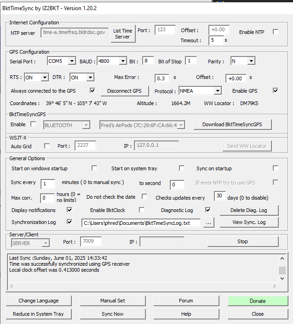Image resolution: width=293 pixels, height=324 pixels.
Task: Toggle the Diagnostic Log checkbox
Action: pyautogui.click(x=208, y=210)
